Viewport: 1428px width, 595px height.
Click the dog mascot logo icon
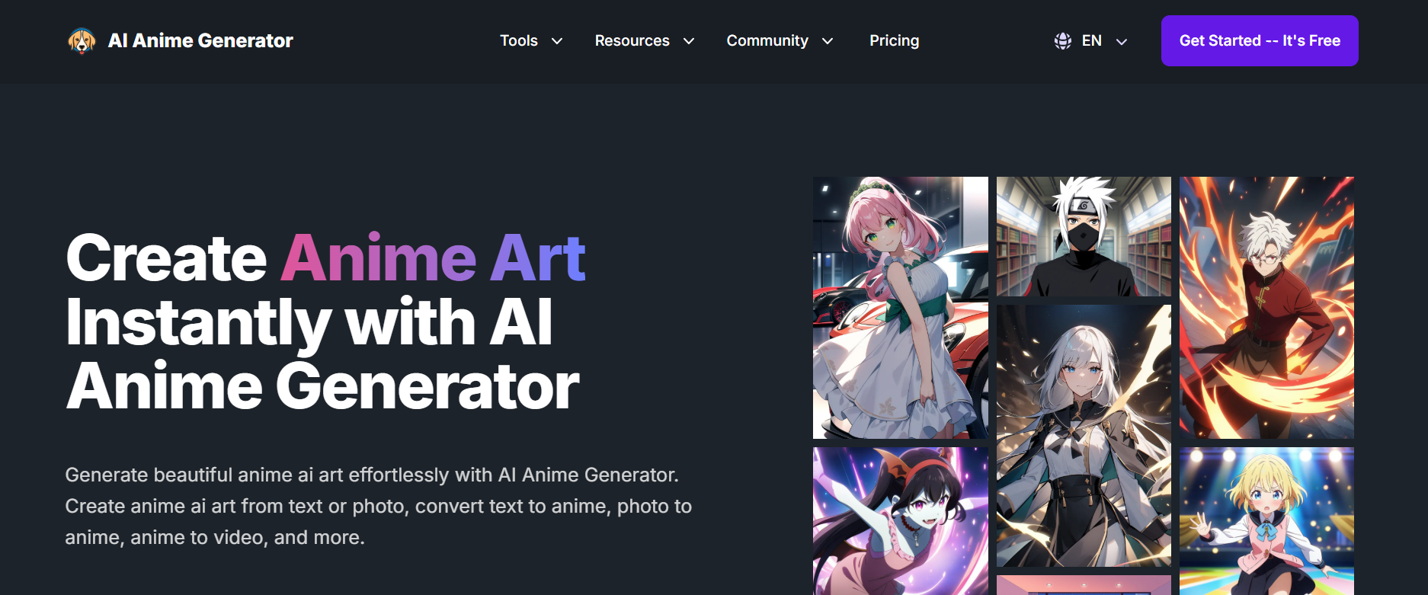[82, 41]
